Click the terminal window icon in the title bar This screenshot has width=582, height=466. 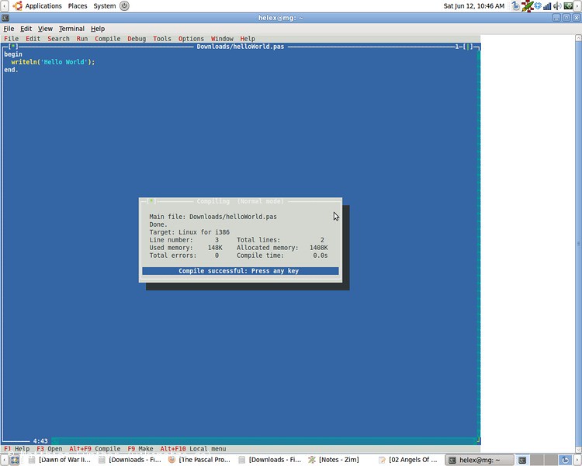[5, 18]
